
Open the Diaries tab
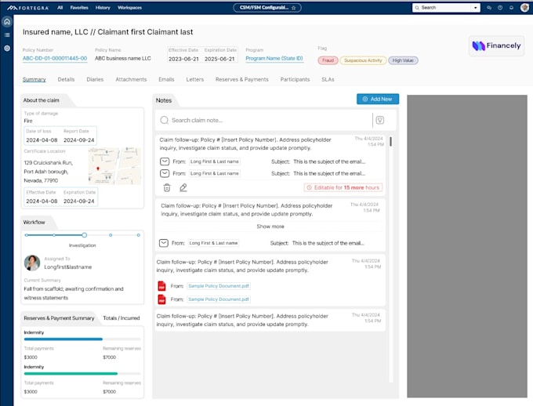tap(95, 79)
